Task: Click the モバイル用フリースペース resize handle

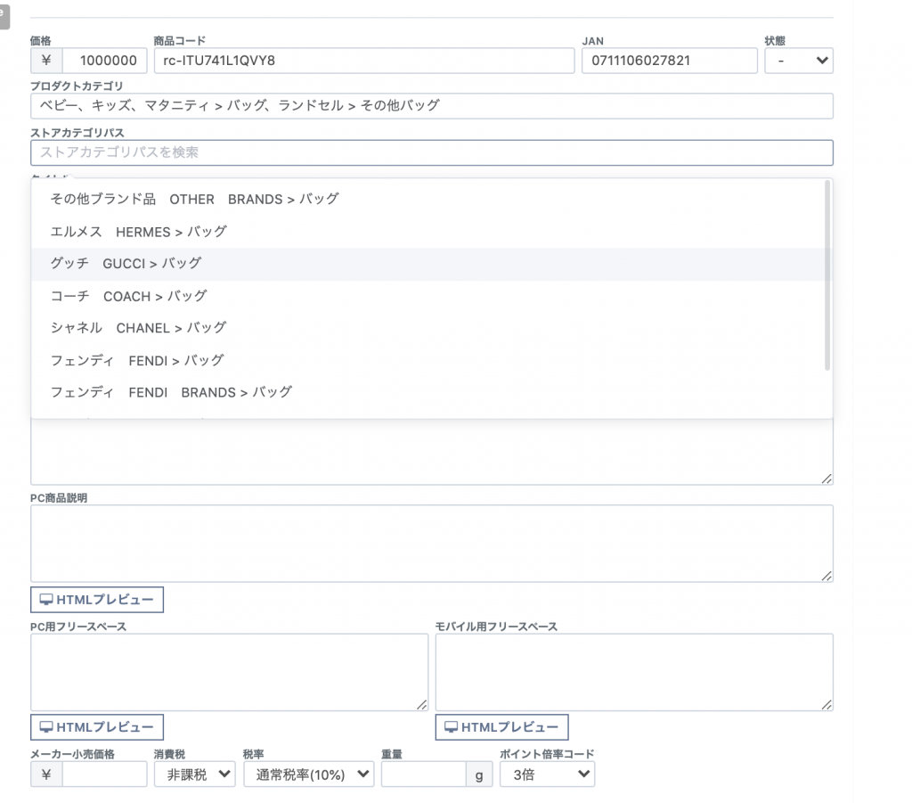Action: point(826,705)
